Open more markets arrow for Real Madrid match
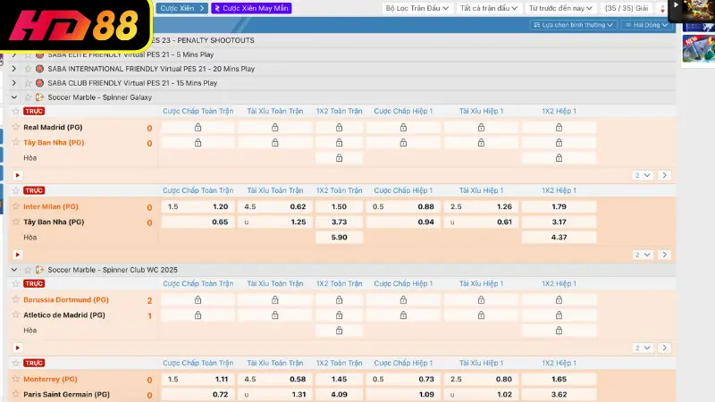The height and width of the screenshot is (402, 715). click(x=664, y=175)
